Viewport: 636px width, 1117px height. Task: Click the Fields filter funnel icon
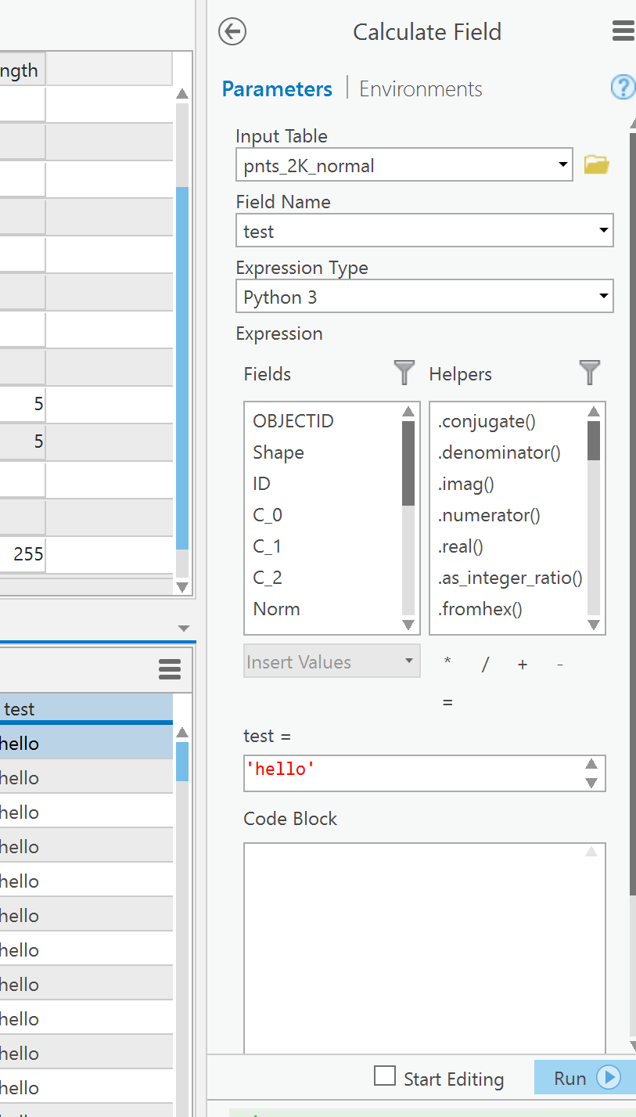(x=404, y=373)
